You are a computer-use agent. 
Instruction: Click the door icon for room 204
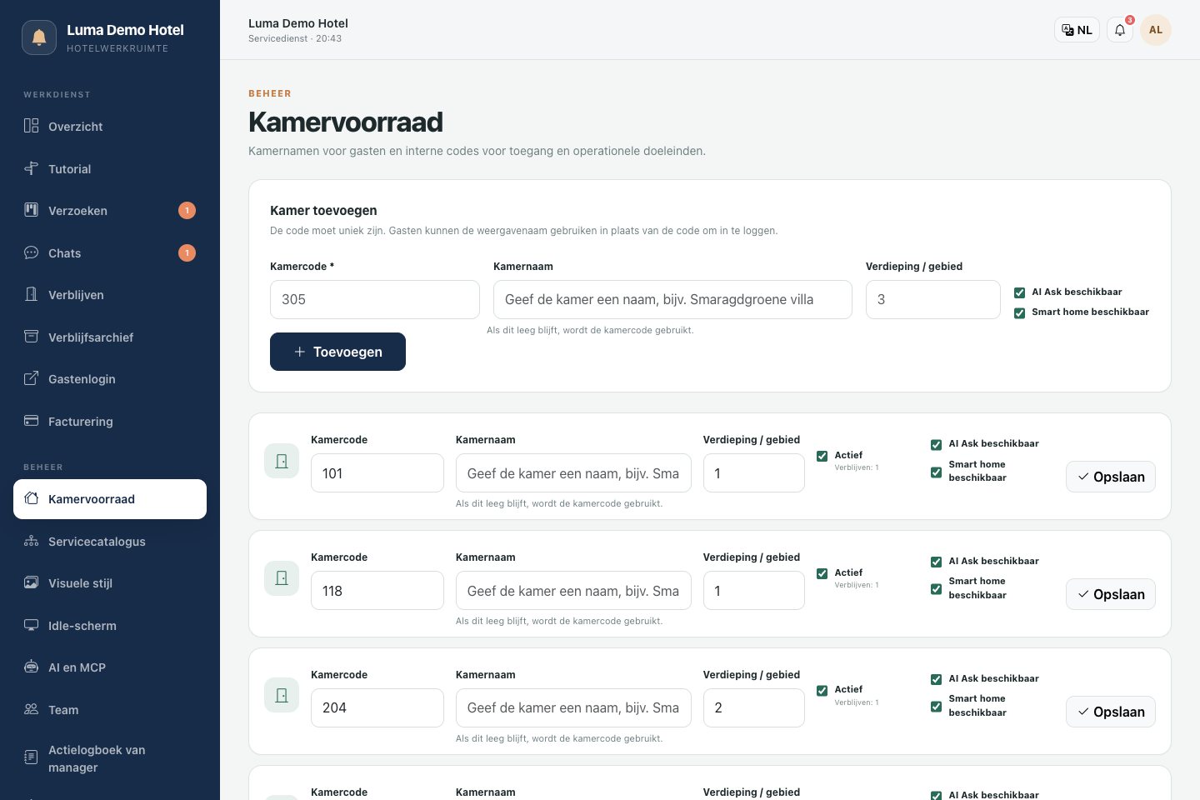coord(282,695)
